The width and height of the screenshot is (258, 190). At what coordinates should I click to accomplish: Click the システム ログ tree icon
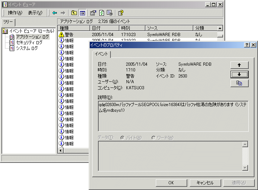tap(12, 48)
